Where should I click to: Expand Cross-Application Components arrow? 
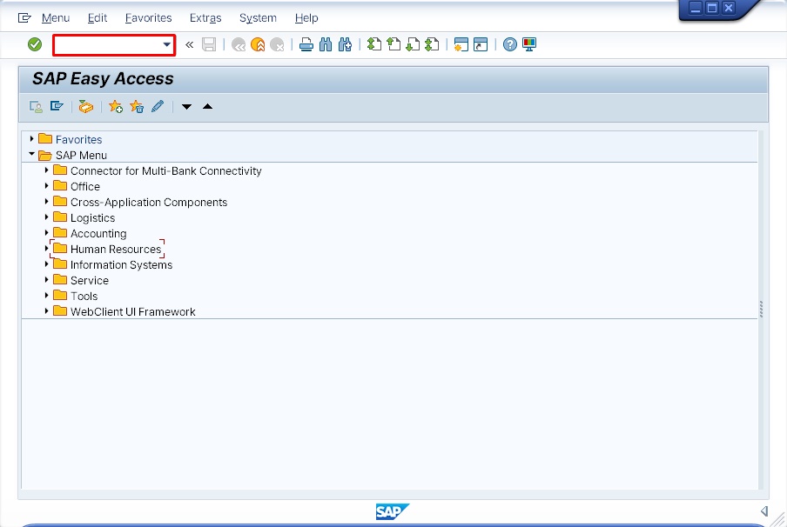coord(46,202)
